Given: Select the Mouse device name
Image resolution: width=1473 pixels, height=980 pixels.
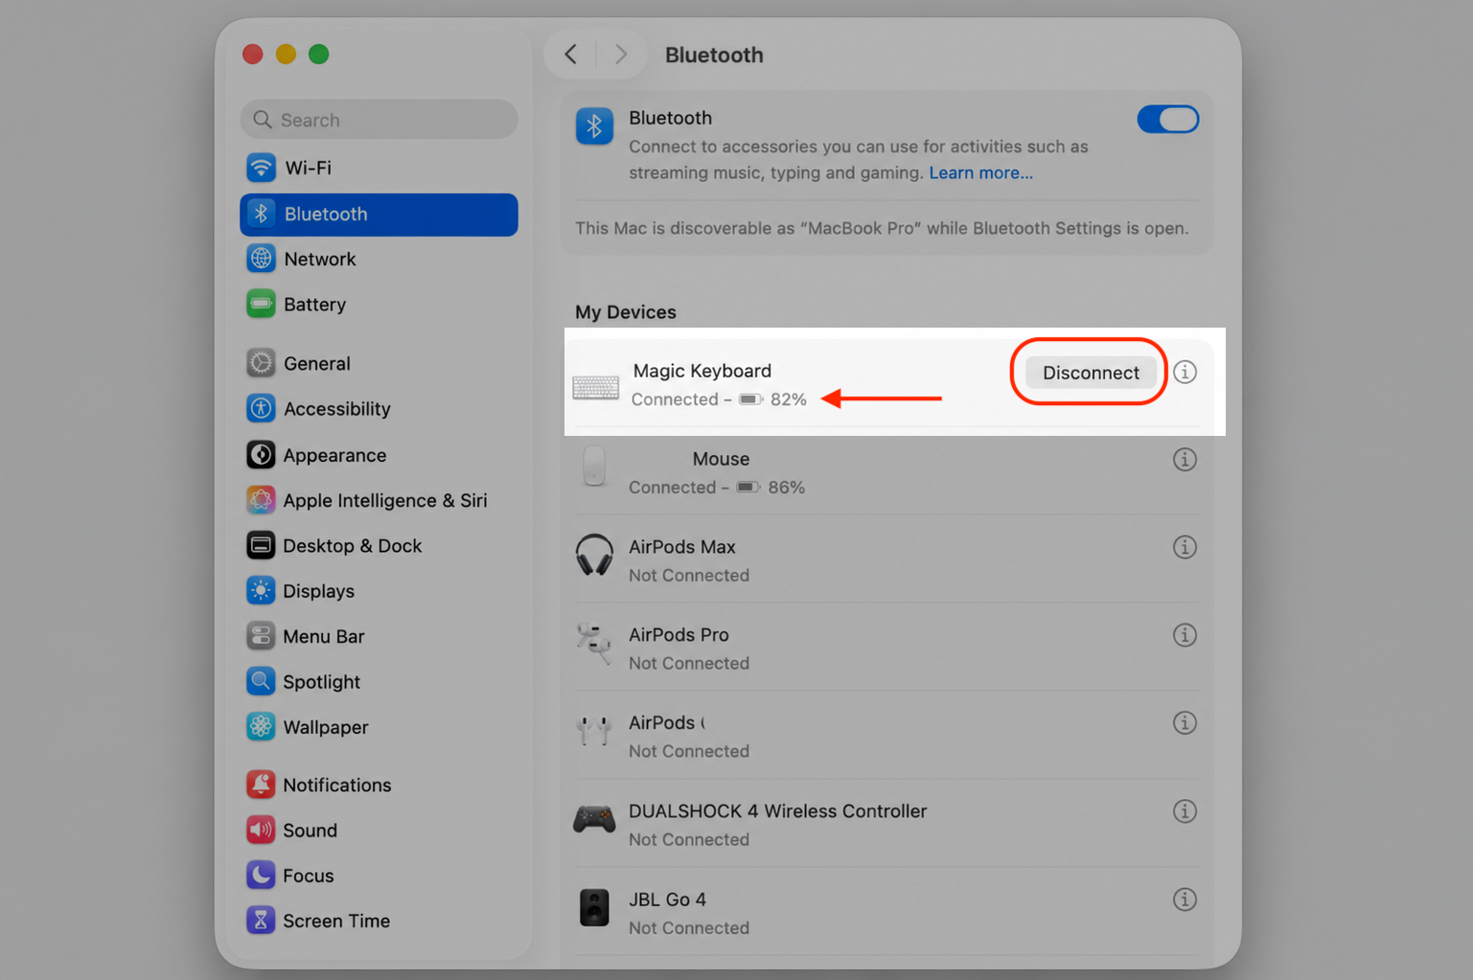Looking at the screenshot, I should 721,459.
